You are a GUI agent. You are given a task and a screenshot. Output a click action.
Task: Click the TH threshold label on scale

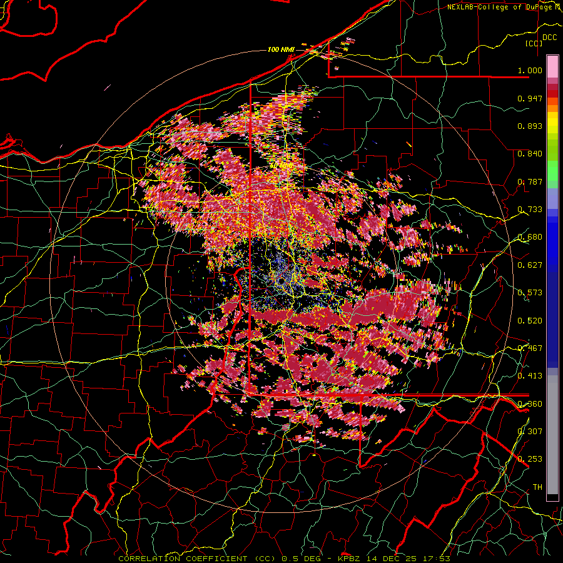[x=537, y=487]
